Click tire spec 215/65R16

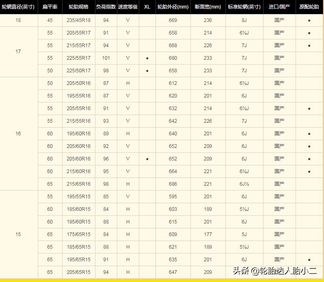point(78,184)
